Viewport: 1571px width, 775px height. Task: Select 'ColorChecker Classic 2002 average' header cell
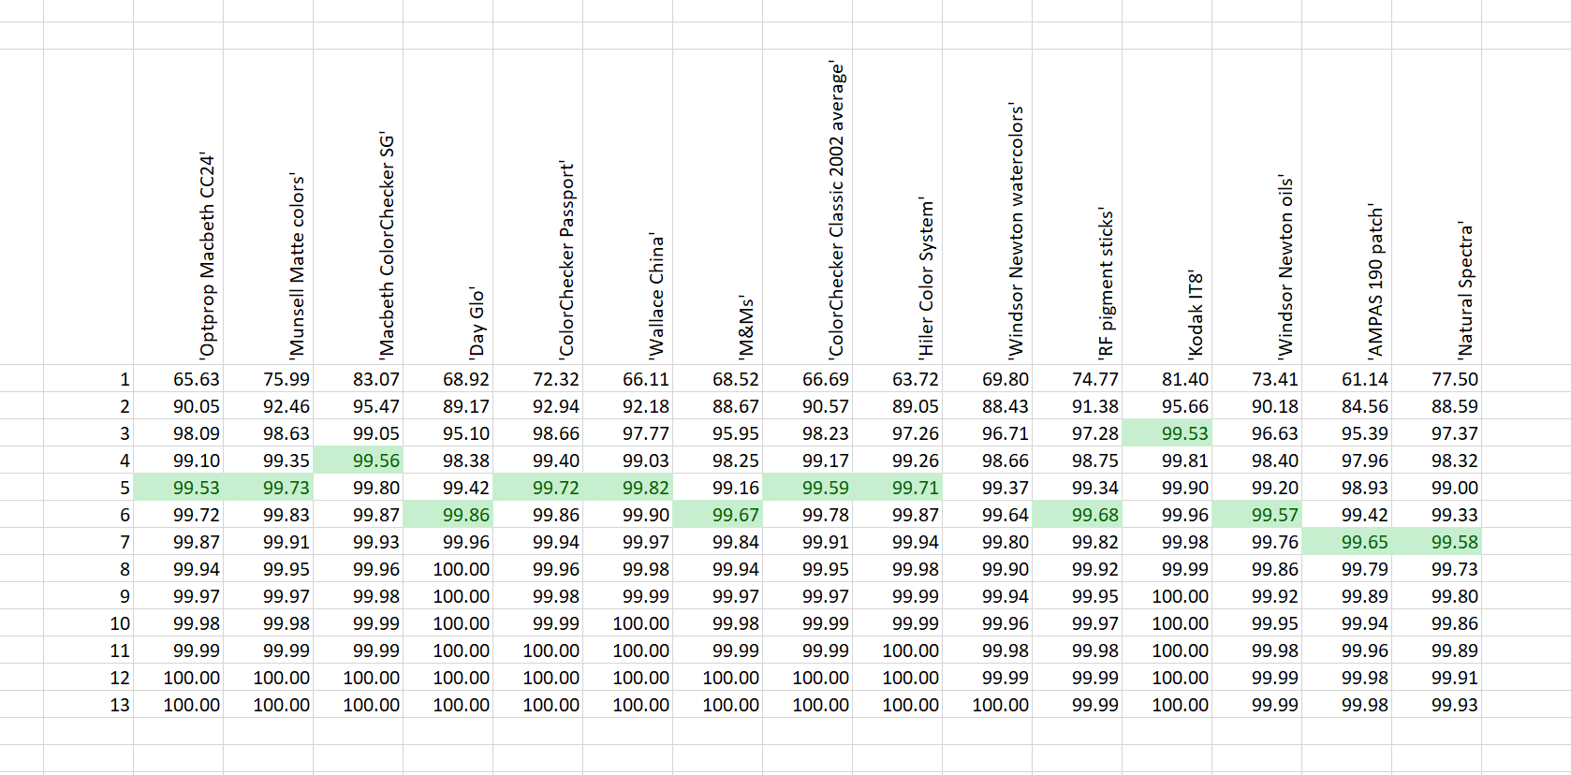coord(807,207)
